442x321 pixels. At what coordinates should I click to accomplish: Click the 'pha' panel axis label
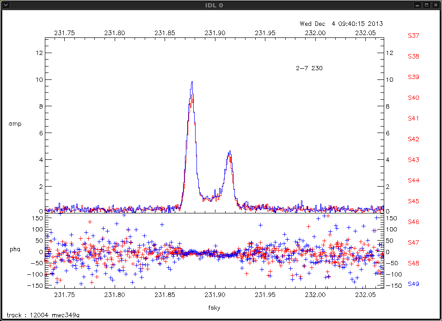pos(15,249)
